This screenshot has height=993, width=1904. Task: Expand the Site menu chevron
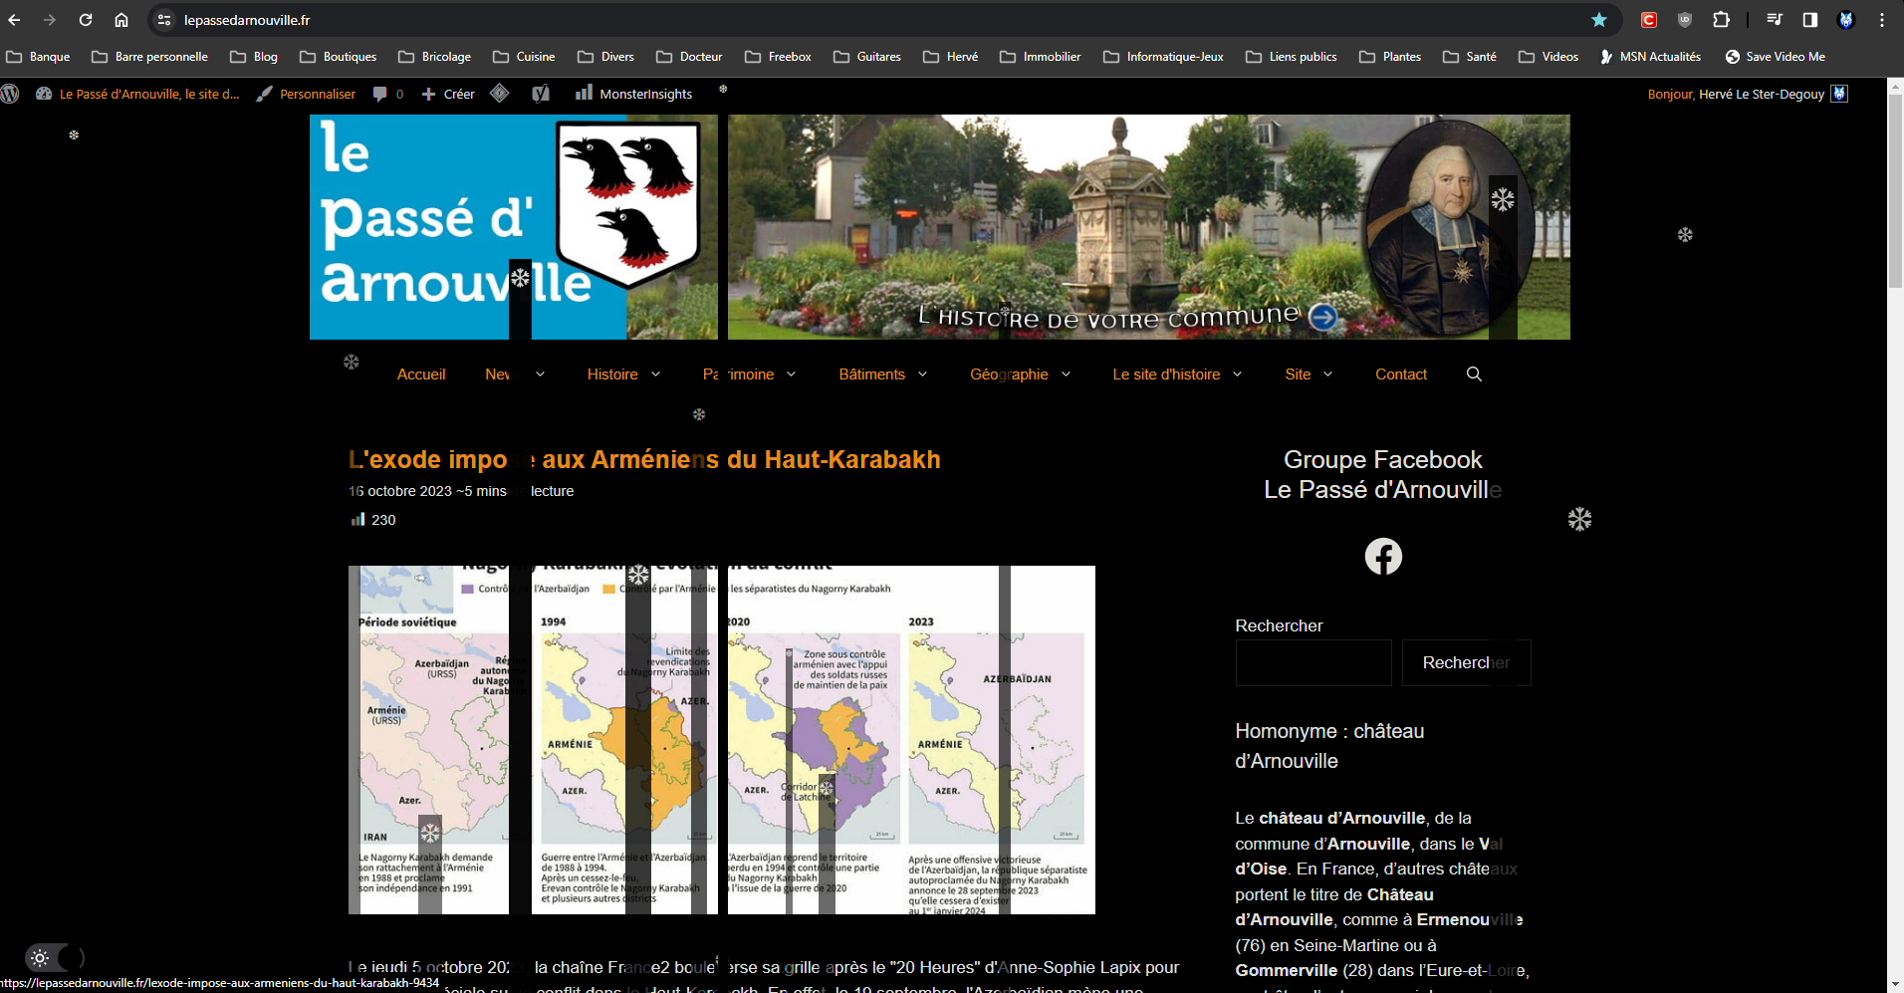pos(1327,374)
